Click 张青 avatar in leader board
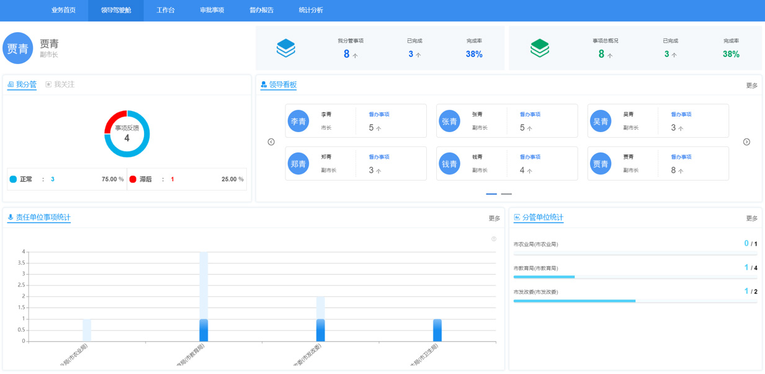Screen dimensions: 765x374 pyautogui.click(x=449, y=121)
